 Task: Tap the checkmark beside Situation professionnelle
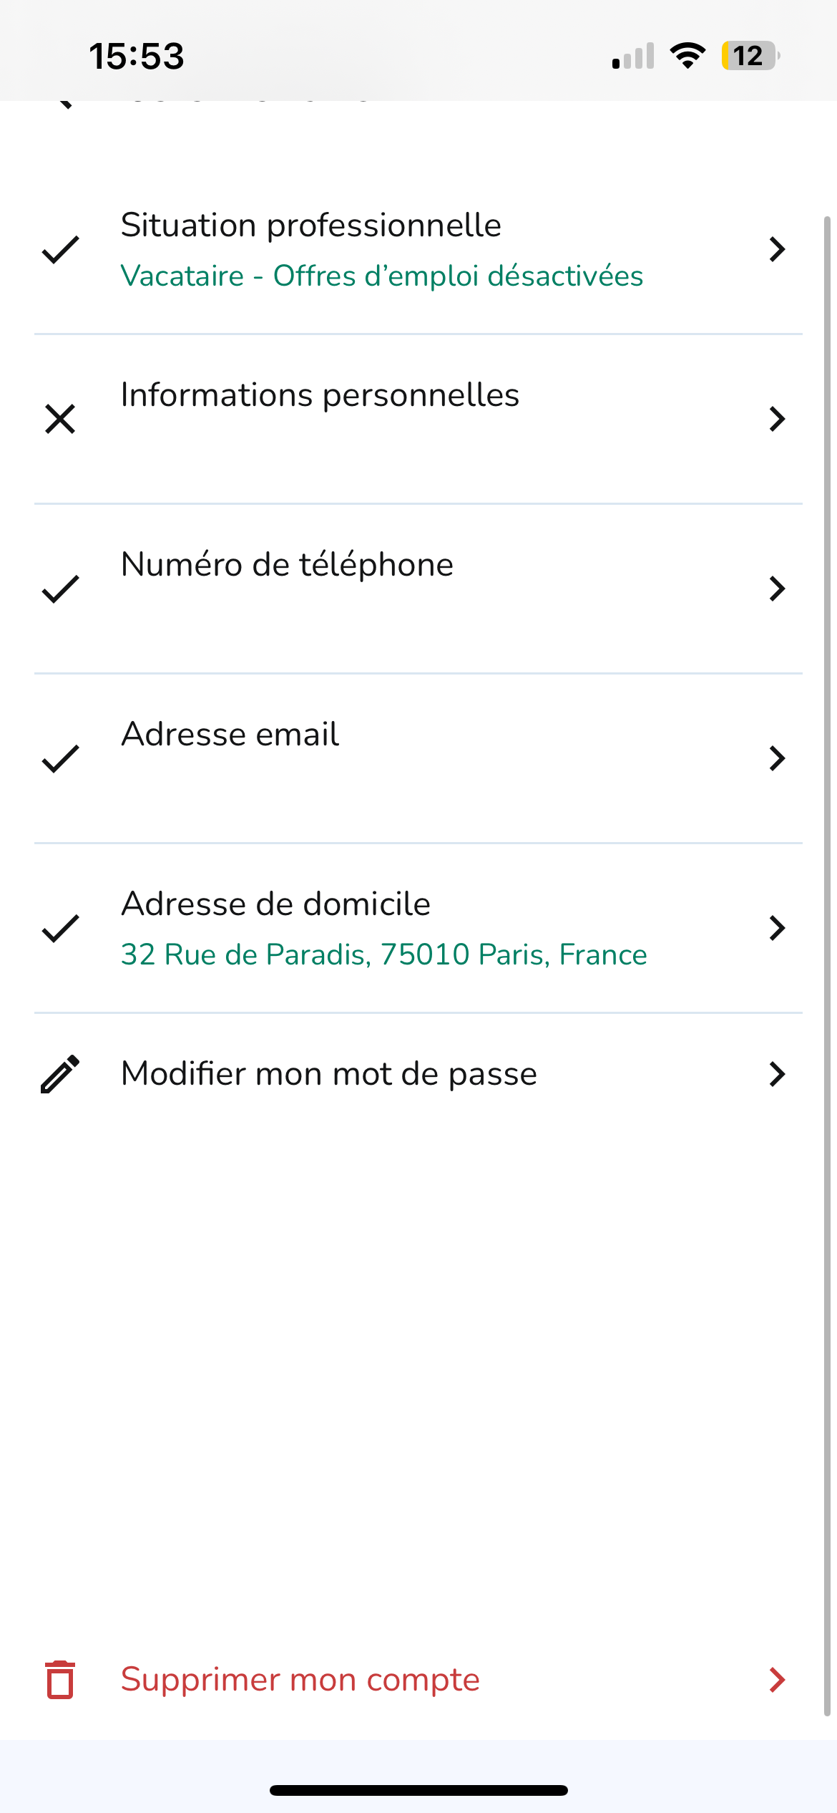pos(60,250)
